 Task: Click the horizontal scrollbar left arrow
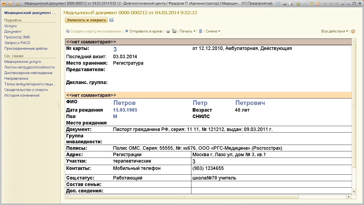[67, 197]
